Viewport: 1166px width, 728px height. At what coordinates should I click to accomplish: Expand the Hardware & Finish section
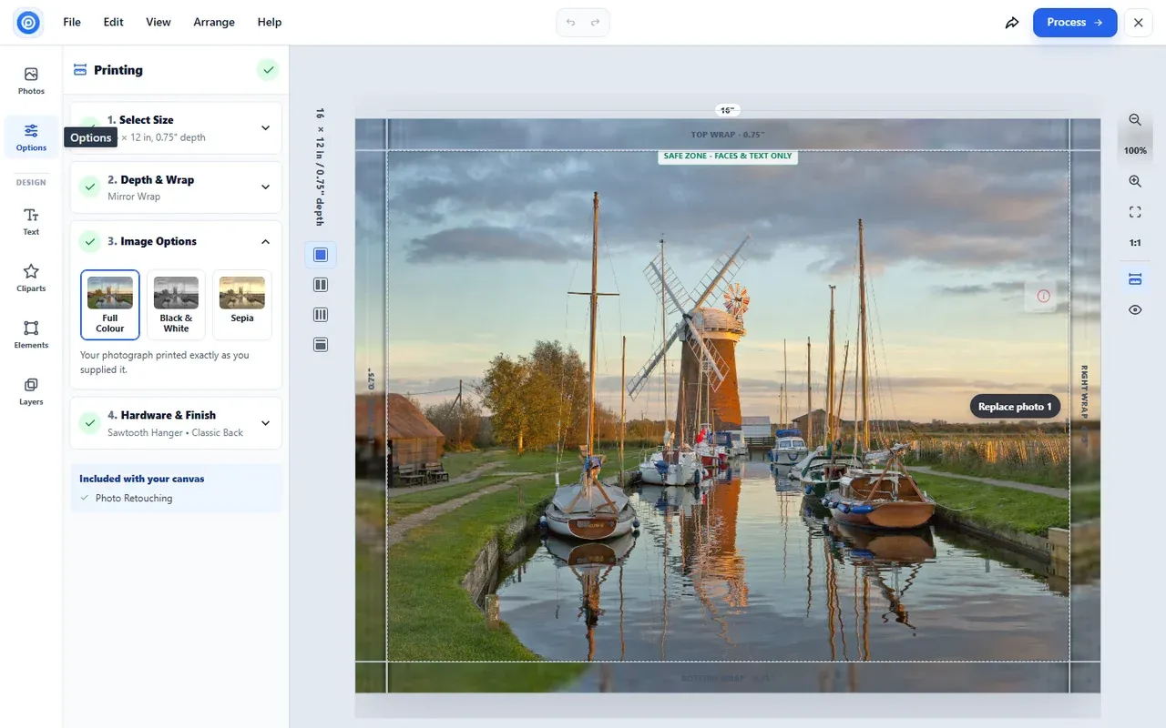coord(176,423)
